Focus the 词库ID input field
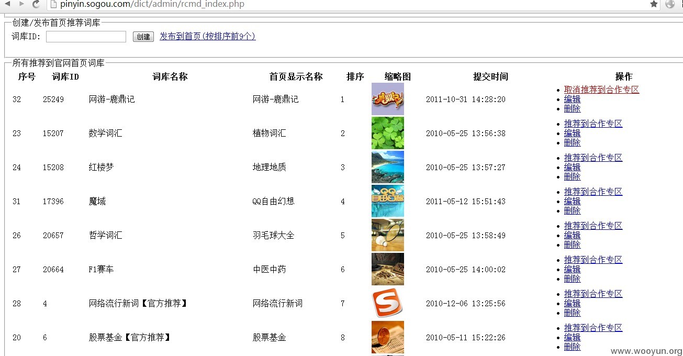 (86, 37)
